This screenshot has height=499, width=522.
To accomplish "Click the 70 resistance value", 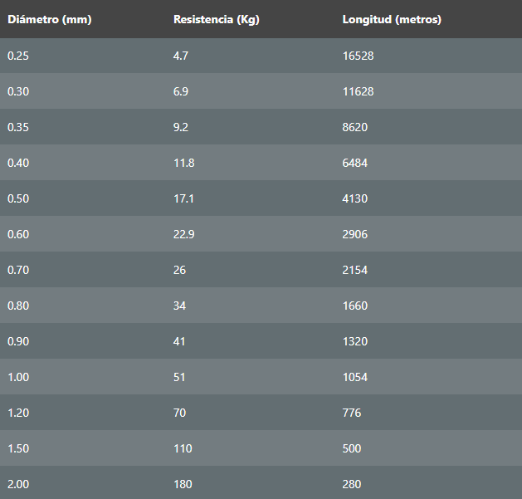I will tap(179, 413).
